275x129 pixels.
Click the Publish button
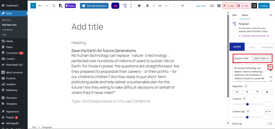pyautogui.click(x=264, y=6)
